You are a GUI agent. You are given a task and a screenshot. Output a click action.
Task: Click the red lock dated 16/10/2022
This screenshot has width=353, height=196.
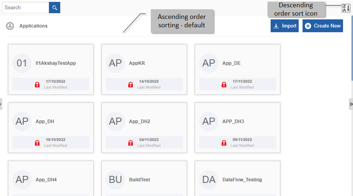[37, 143]
